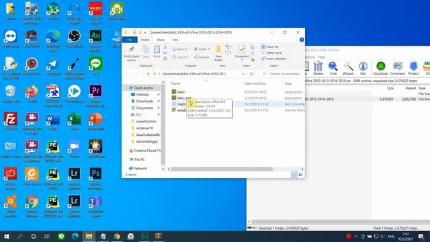Click Rename in the Organize group

[x=202, y=57]
